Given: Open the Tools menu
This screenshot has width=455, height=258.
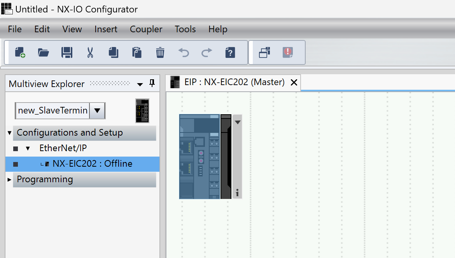Looking at the screenshot, I should [185, 29].
